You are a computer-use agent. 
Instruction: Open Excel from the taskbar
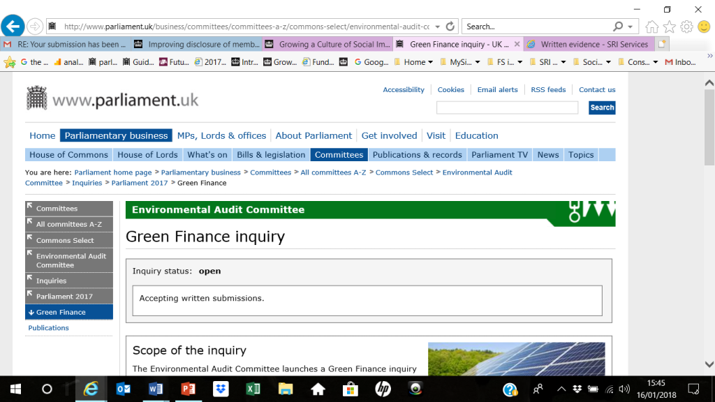point(253,389)
